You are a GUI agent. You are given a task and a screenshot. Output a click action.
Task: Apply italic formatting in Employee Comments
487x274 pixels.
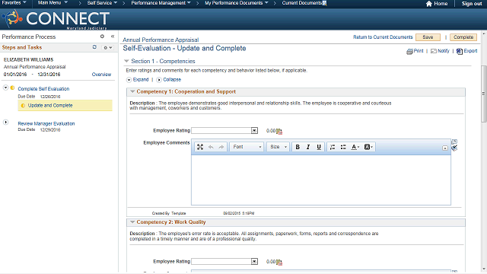pyautogui.click(x=308, y=147)
